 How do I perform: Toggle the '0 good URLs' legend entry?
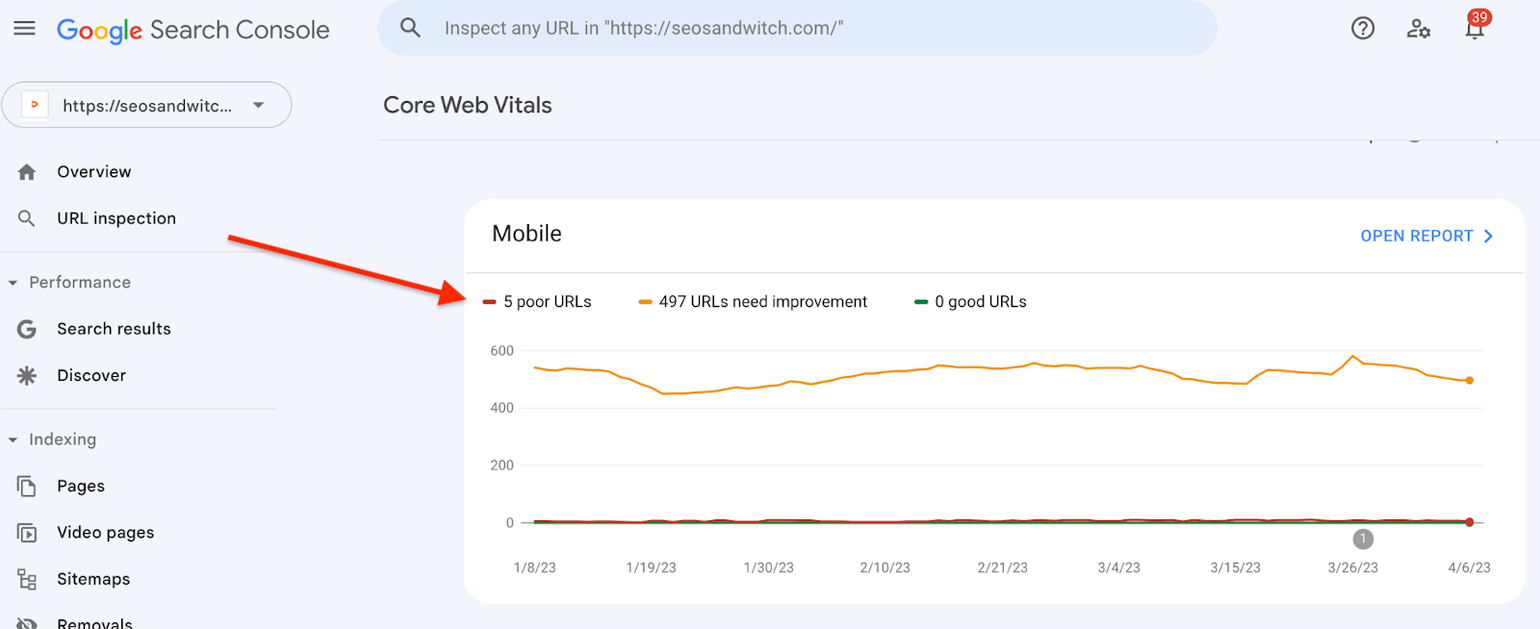tap(979, 301)
